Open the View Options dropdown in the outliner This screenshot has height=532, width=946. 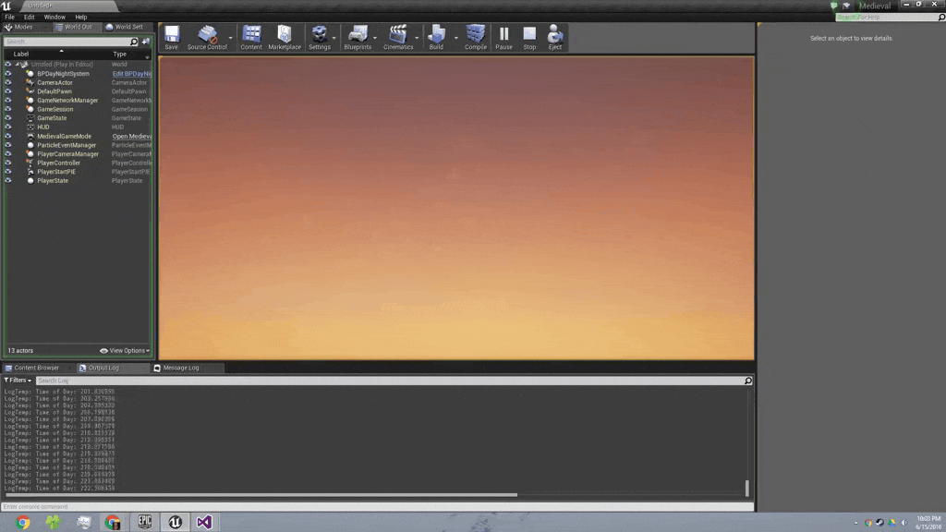tap(125, 351)
